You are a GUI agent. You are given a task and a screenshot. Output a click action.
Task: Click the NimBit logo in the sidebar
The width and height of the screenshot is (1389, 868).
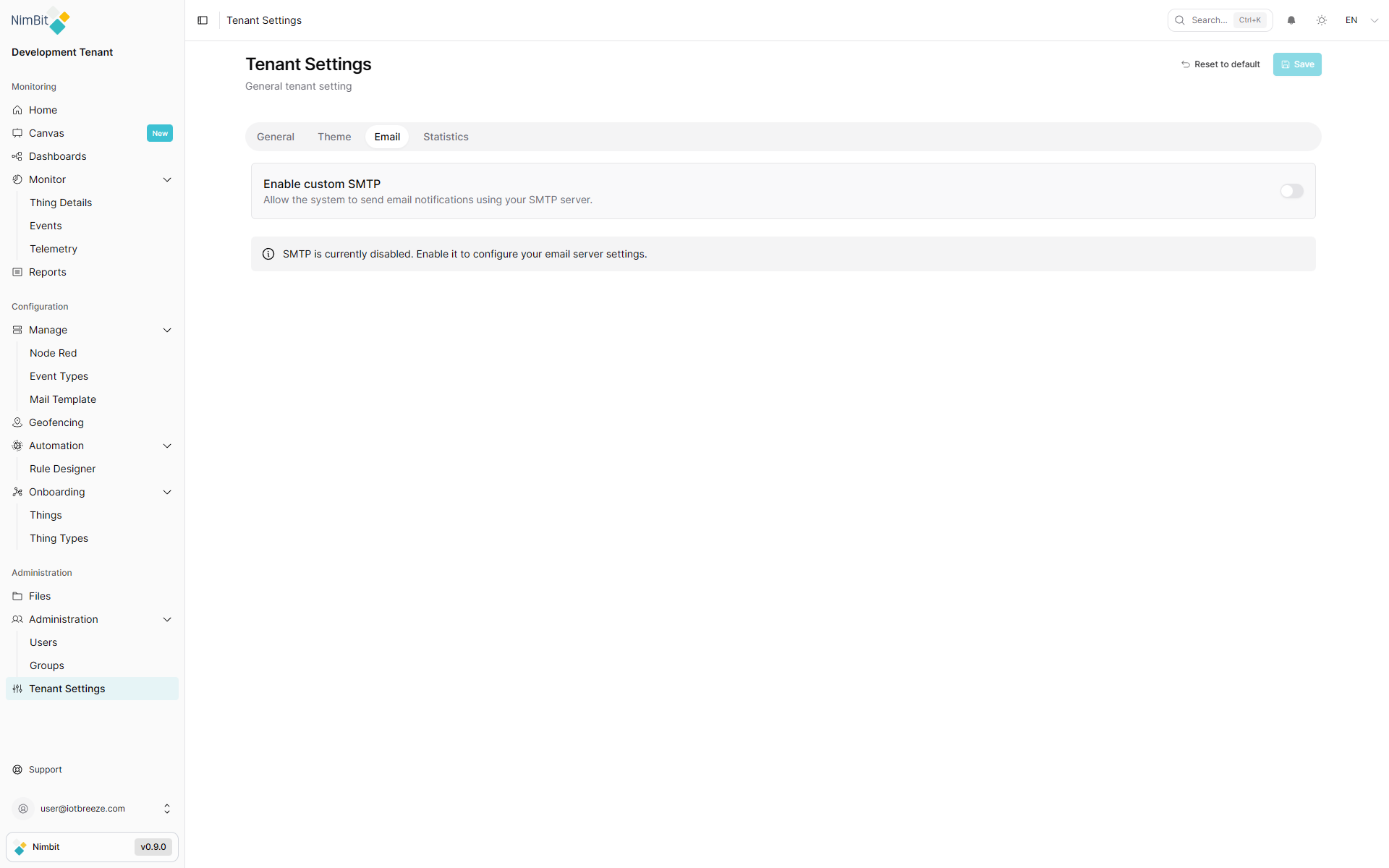(x=40, y=20)
